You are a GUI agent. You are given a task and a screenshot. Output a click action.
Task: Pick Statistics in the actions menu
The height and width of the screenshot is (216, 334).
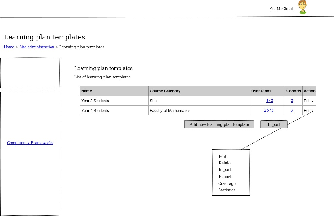[227, 190]
